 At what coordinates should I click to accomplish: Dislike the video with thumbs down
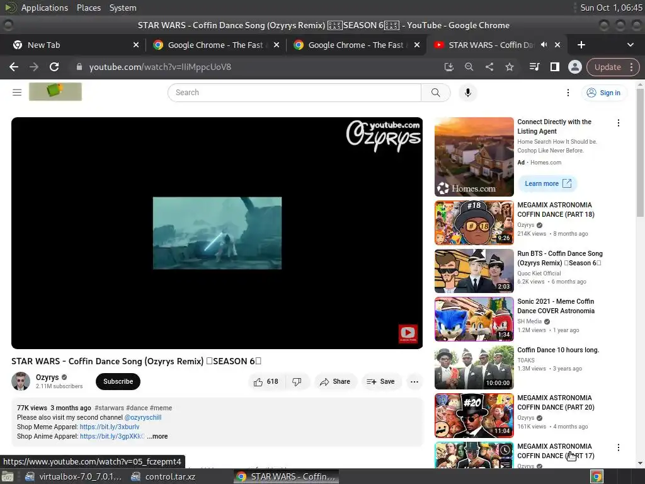click(x=297, y=382)
